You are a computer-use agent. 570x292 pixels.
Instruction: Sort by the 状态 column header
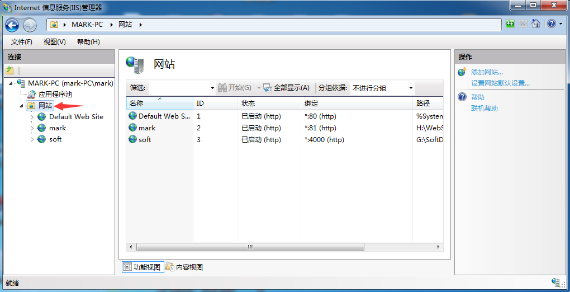click(x=269, y=103)
